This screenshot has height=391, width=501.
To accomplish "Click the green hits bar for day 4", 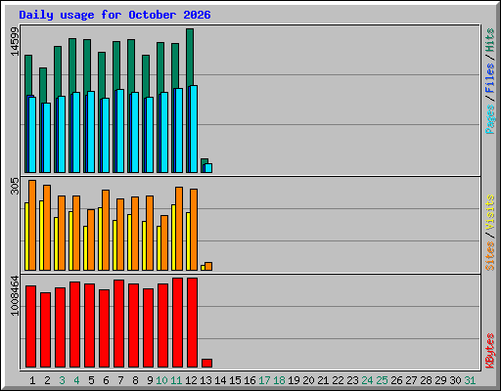I will tap(72, 65).
